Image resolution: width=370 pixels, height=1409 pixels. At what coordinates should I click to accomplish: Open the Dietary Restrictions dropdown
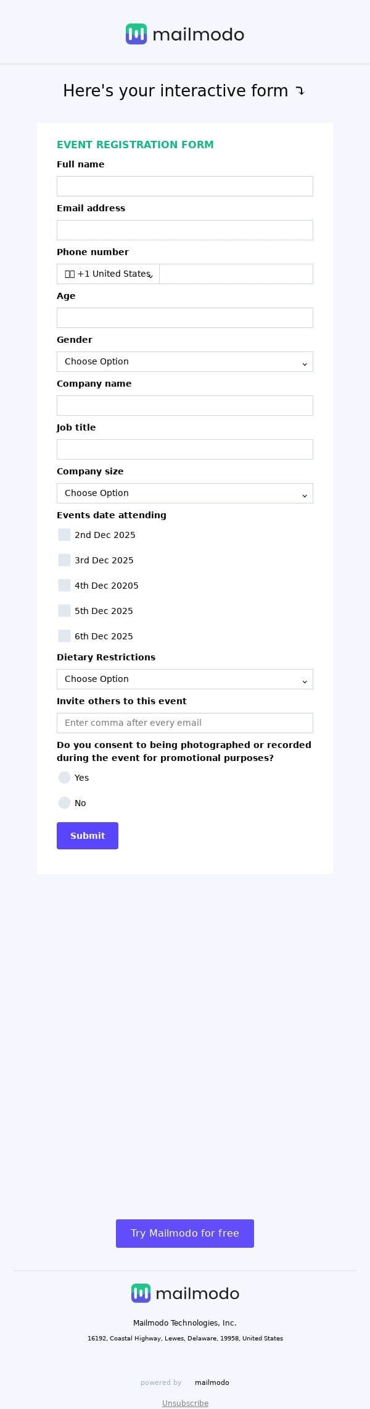coord(185,679)
